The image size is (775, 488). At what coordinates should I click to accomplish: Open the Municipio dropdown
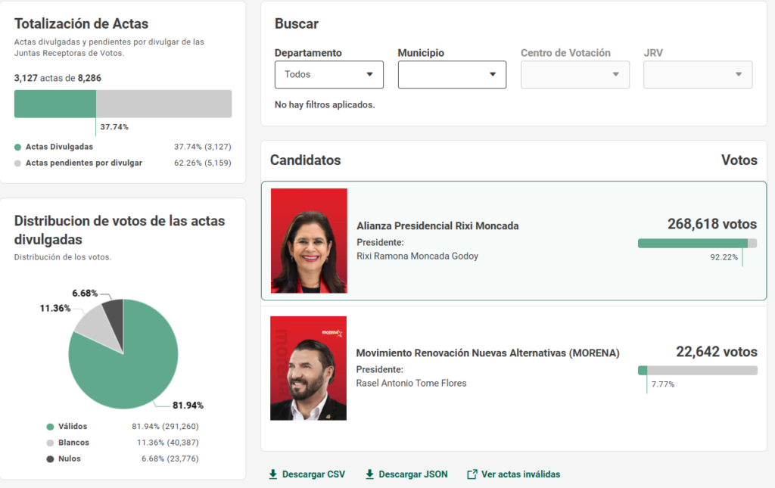(x=453, y=75)
